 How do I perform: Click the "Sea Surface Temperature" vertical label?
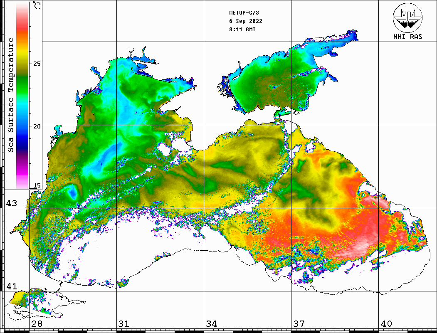pos(10,95)
